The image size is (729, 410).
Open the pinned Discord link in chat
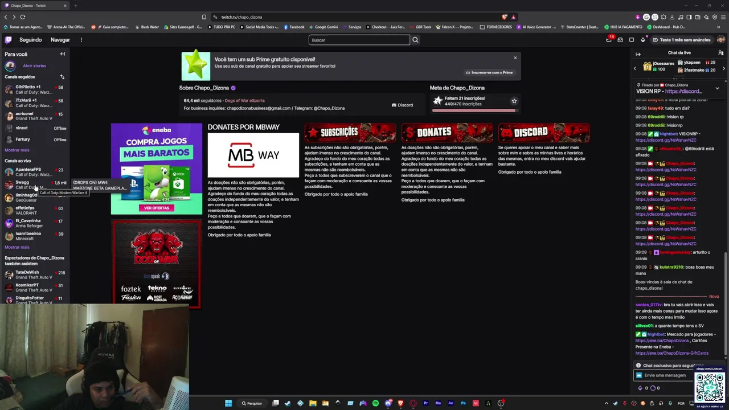pos(683,91)
